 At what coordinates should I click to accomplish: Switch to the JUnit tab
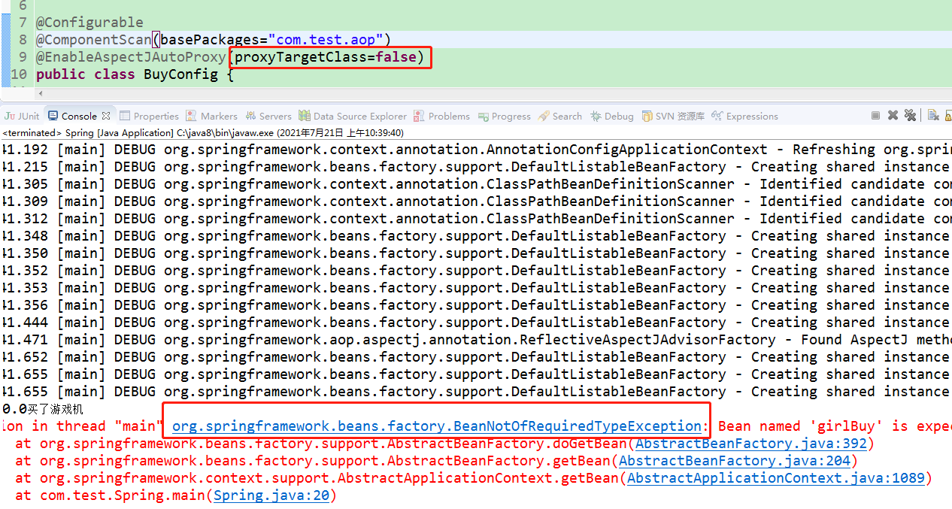[x=22, y=116]
